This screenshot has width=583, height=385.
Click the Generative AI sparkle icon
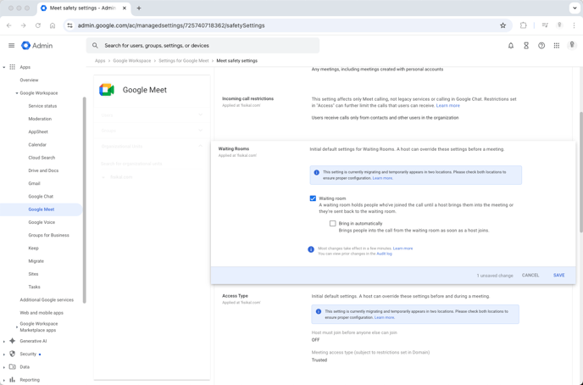point(12,341)
